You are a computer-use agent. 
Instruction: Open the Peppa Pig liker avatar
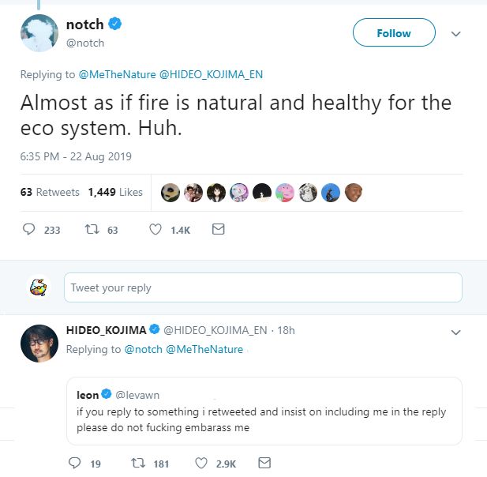click(285, 193)
